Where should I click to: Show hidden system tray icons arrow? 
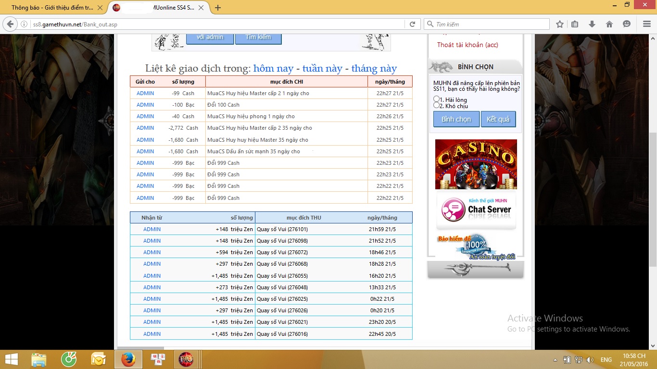[x=556, y=360]
